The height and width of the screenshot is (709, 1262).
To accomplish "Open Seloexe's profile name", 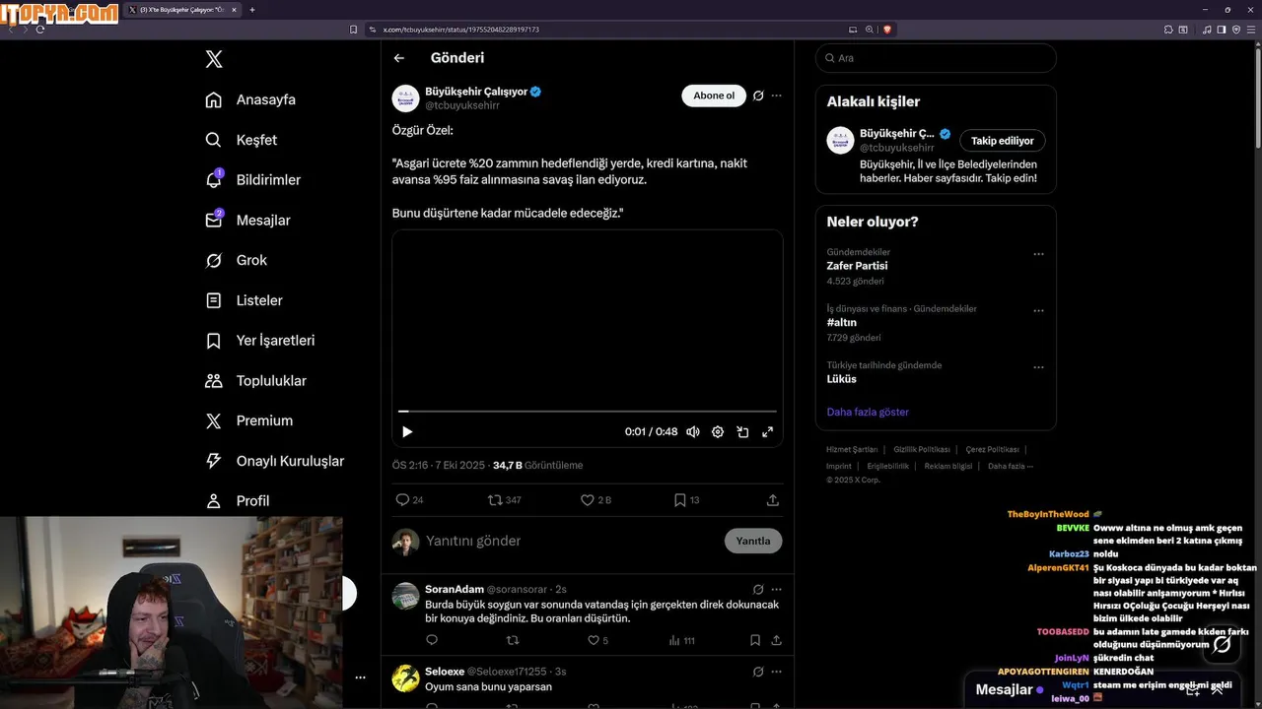I will pyautogui.click(x=445, y=672).
